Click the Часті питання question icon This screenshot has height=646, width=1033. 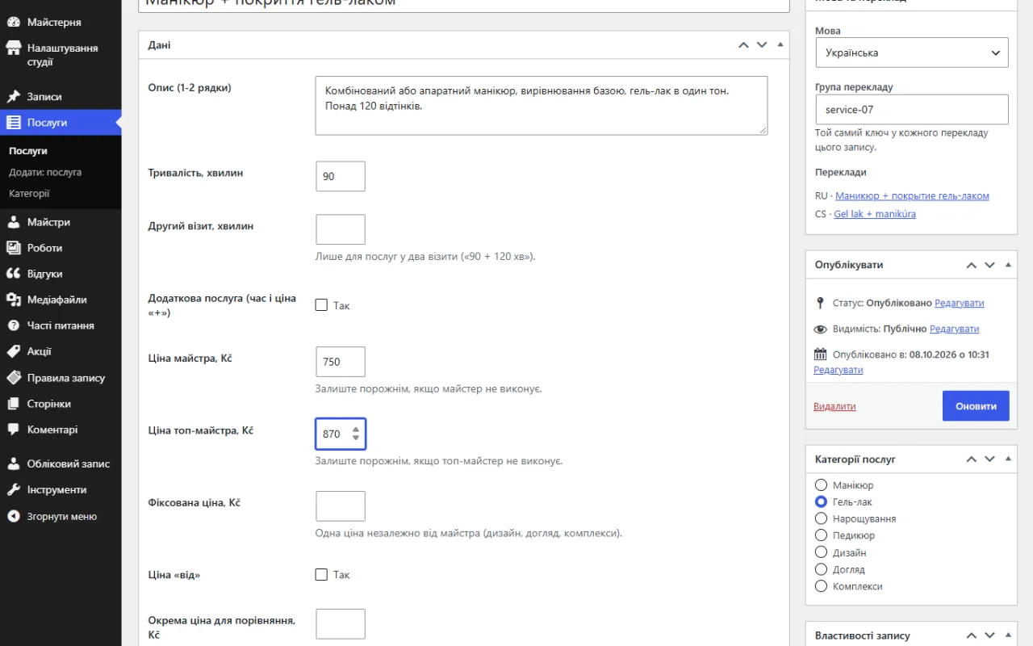pyautogui.click(x=14, y=325)
